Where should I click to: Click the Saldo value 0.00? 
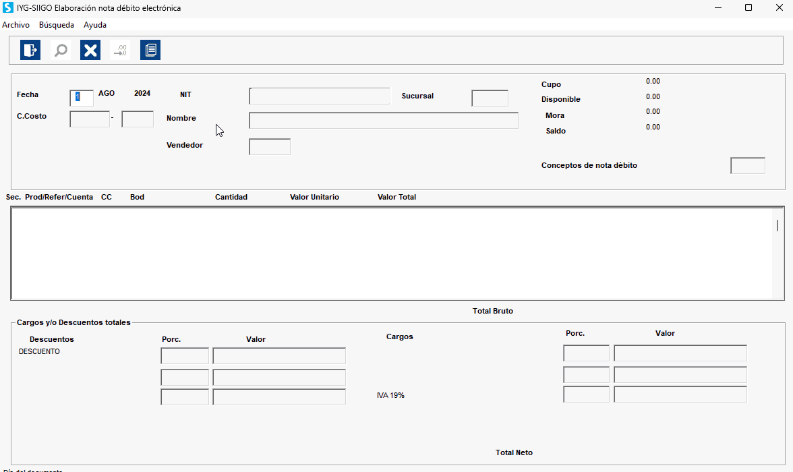653,127
